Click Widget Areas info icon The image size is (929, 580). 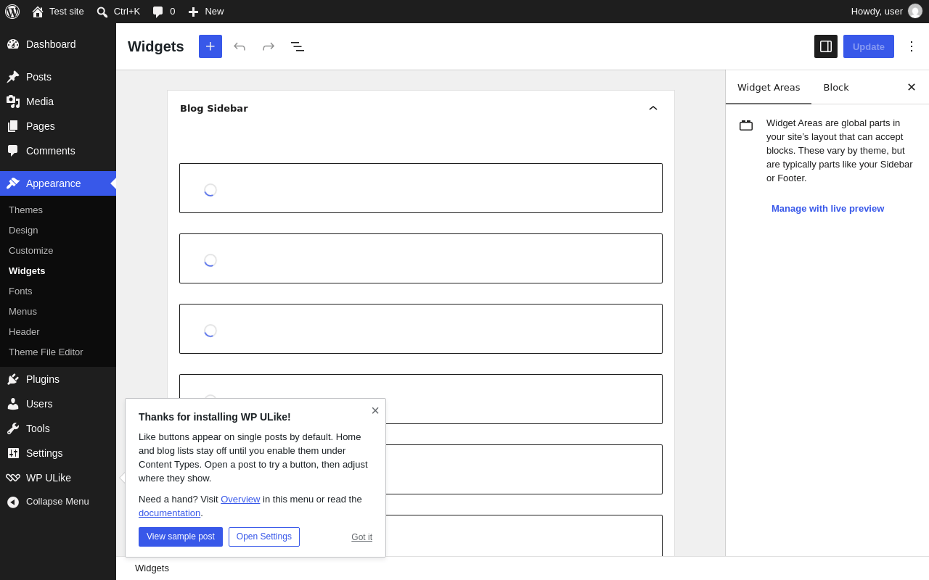click(x=746, y=125)
